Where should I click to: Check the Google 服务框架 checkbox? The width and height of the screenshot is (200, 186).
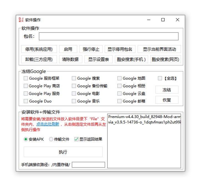26,78
